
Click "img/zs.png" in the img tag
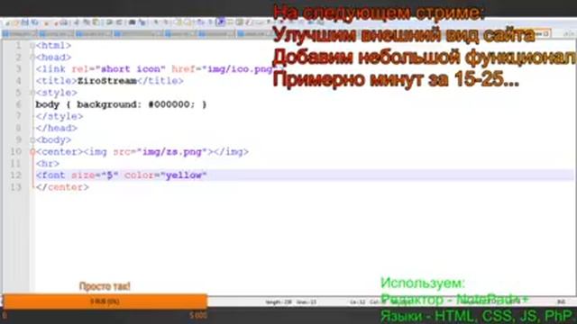click(172, 152)
